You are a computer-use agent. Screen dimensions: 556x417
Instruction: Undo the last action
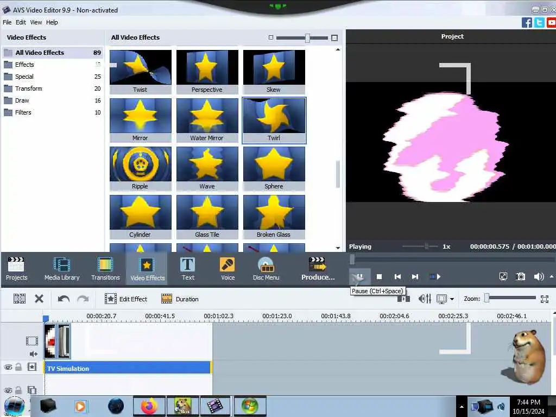click(x=64, y=299)
